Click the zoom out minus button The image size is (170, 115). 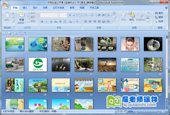point(136,111)
